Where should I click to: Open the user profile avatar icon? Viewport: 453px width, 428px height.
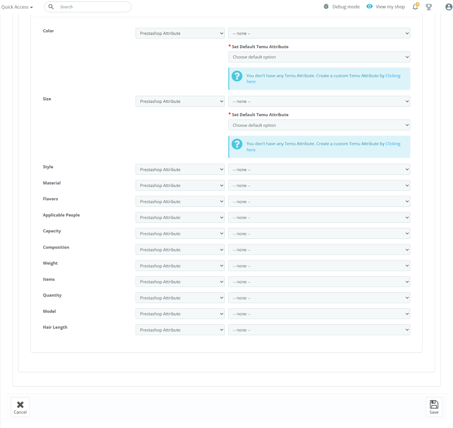[448, 7]
